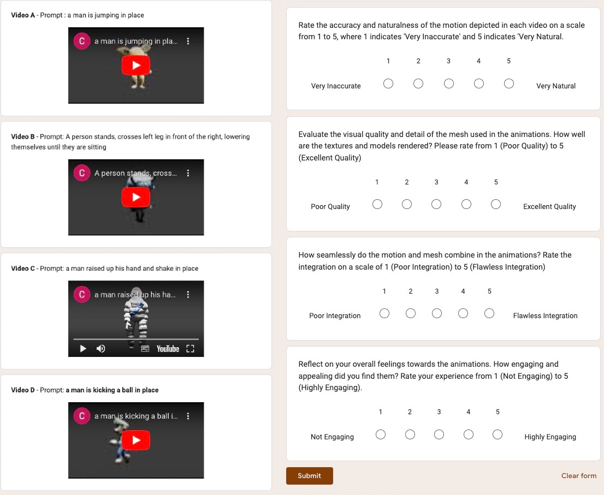
Task: Submit the form
Action: [309, 476]
